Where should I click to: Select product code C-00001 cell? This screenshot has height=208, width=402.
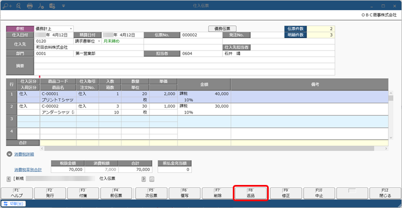[58, 94]
